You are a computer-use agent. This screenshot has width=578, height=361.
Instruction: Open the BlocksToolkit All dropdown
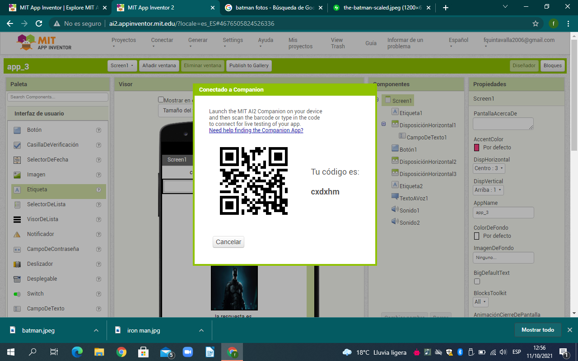480,301
